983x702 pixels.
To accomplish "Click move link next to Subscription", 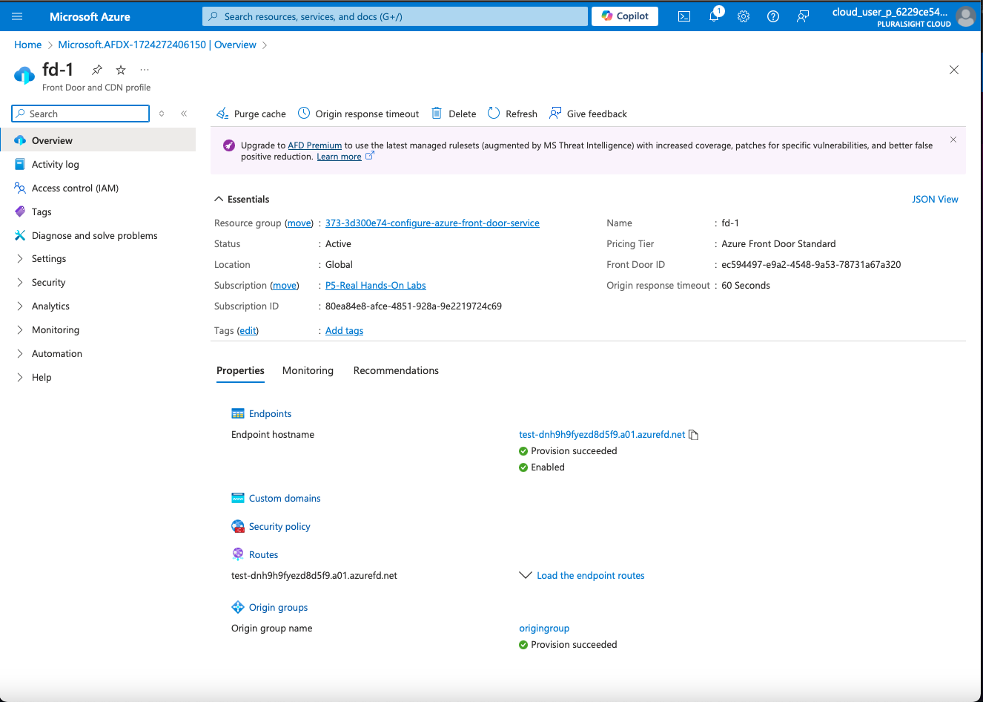I will coord(285,285).
